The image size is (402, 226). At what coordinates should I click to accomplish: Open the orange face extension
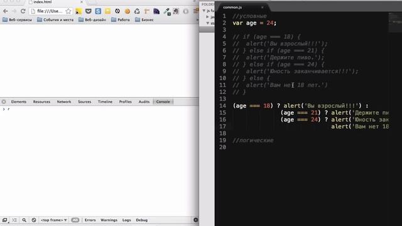pos(127,11)
